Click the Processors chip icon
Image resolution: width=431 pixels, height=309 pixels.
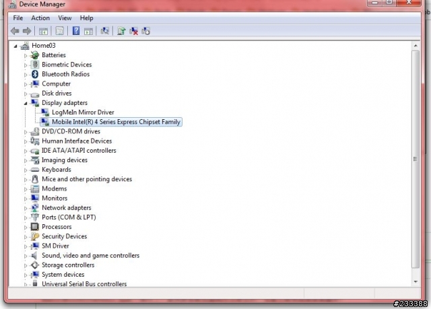click(x=35, y=227)
